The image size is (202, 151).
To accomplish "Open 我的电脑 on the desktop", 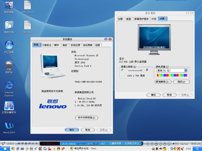I will click(x=9, y=5).
